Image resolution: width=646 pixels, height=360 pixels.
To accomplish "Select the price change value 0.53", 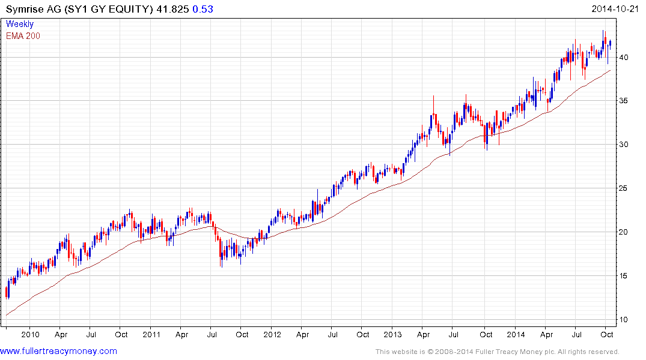I will (x=203, y=9).
